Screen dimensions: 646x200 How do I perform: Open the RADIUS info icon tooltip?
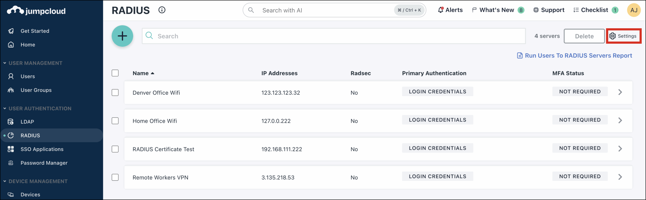pos(162,10)
